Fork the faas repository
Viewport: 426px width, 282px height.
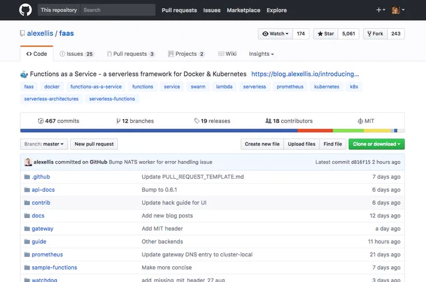375,34
